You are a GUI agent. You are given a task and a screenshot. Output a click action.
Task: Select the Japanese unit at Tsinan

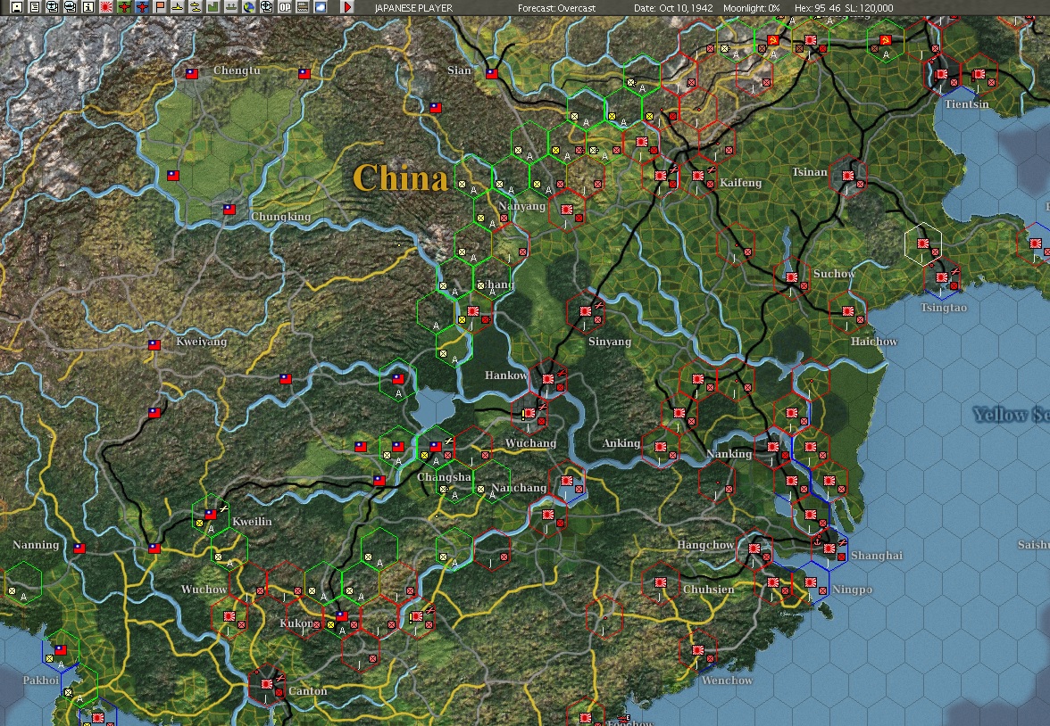848,176
